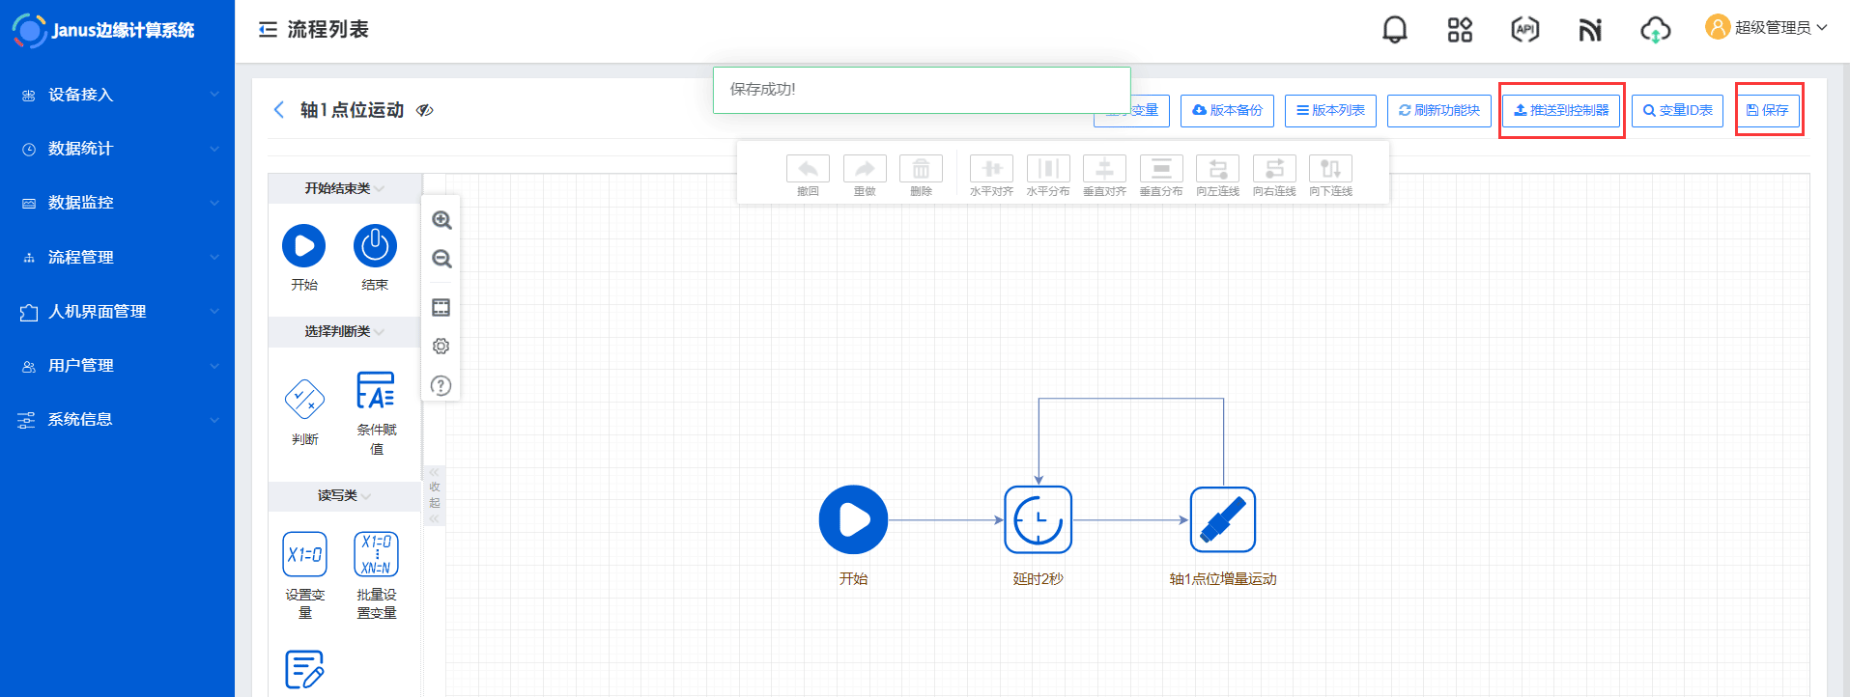Viewport: 1850px width, 697px height.
Task: Toggle sidebar with the menu fold icon
Action: tap(268, 30)
